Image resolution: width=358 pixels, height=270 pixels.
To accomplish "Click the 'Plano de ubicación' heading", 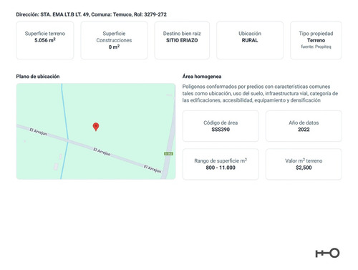I will click(x=38, y=77).
